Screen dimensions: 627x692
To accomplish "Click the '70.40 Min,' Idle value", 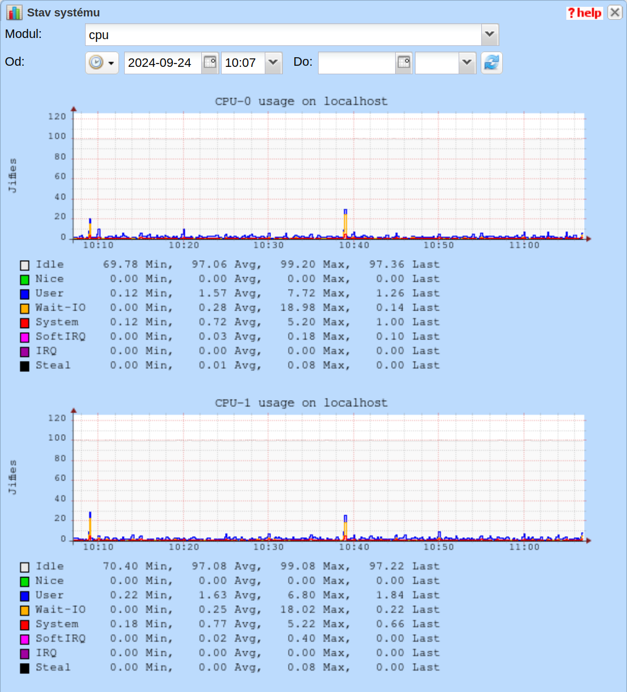I will (x=138, y=567).
